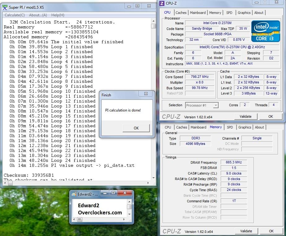Click Super PI vertical scrollbar up arrow

point(154,21)
